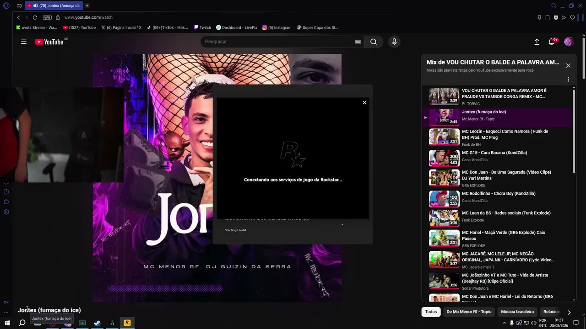Open the YouTube hamburger guide menu
This screenshot has height=329, width=586.
pos(24,42)
